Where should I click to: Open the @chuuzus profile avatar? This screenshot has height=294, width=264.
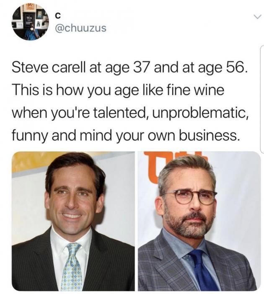pos(31,22)
